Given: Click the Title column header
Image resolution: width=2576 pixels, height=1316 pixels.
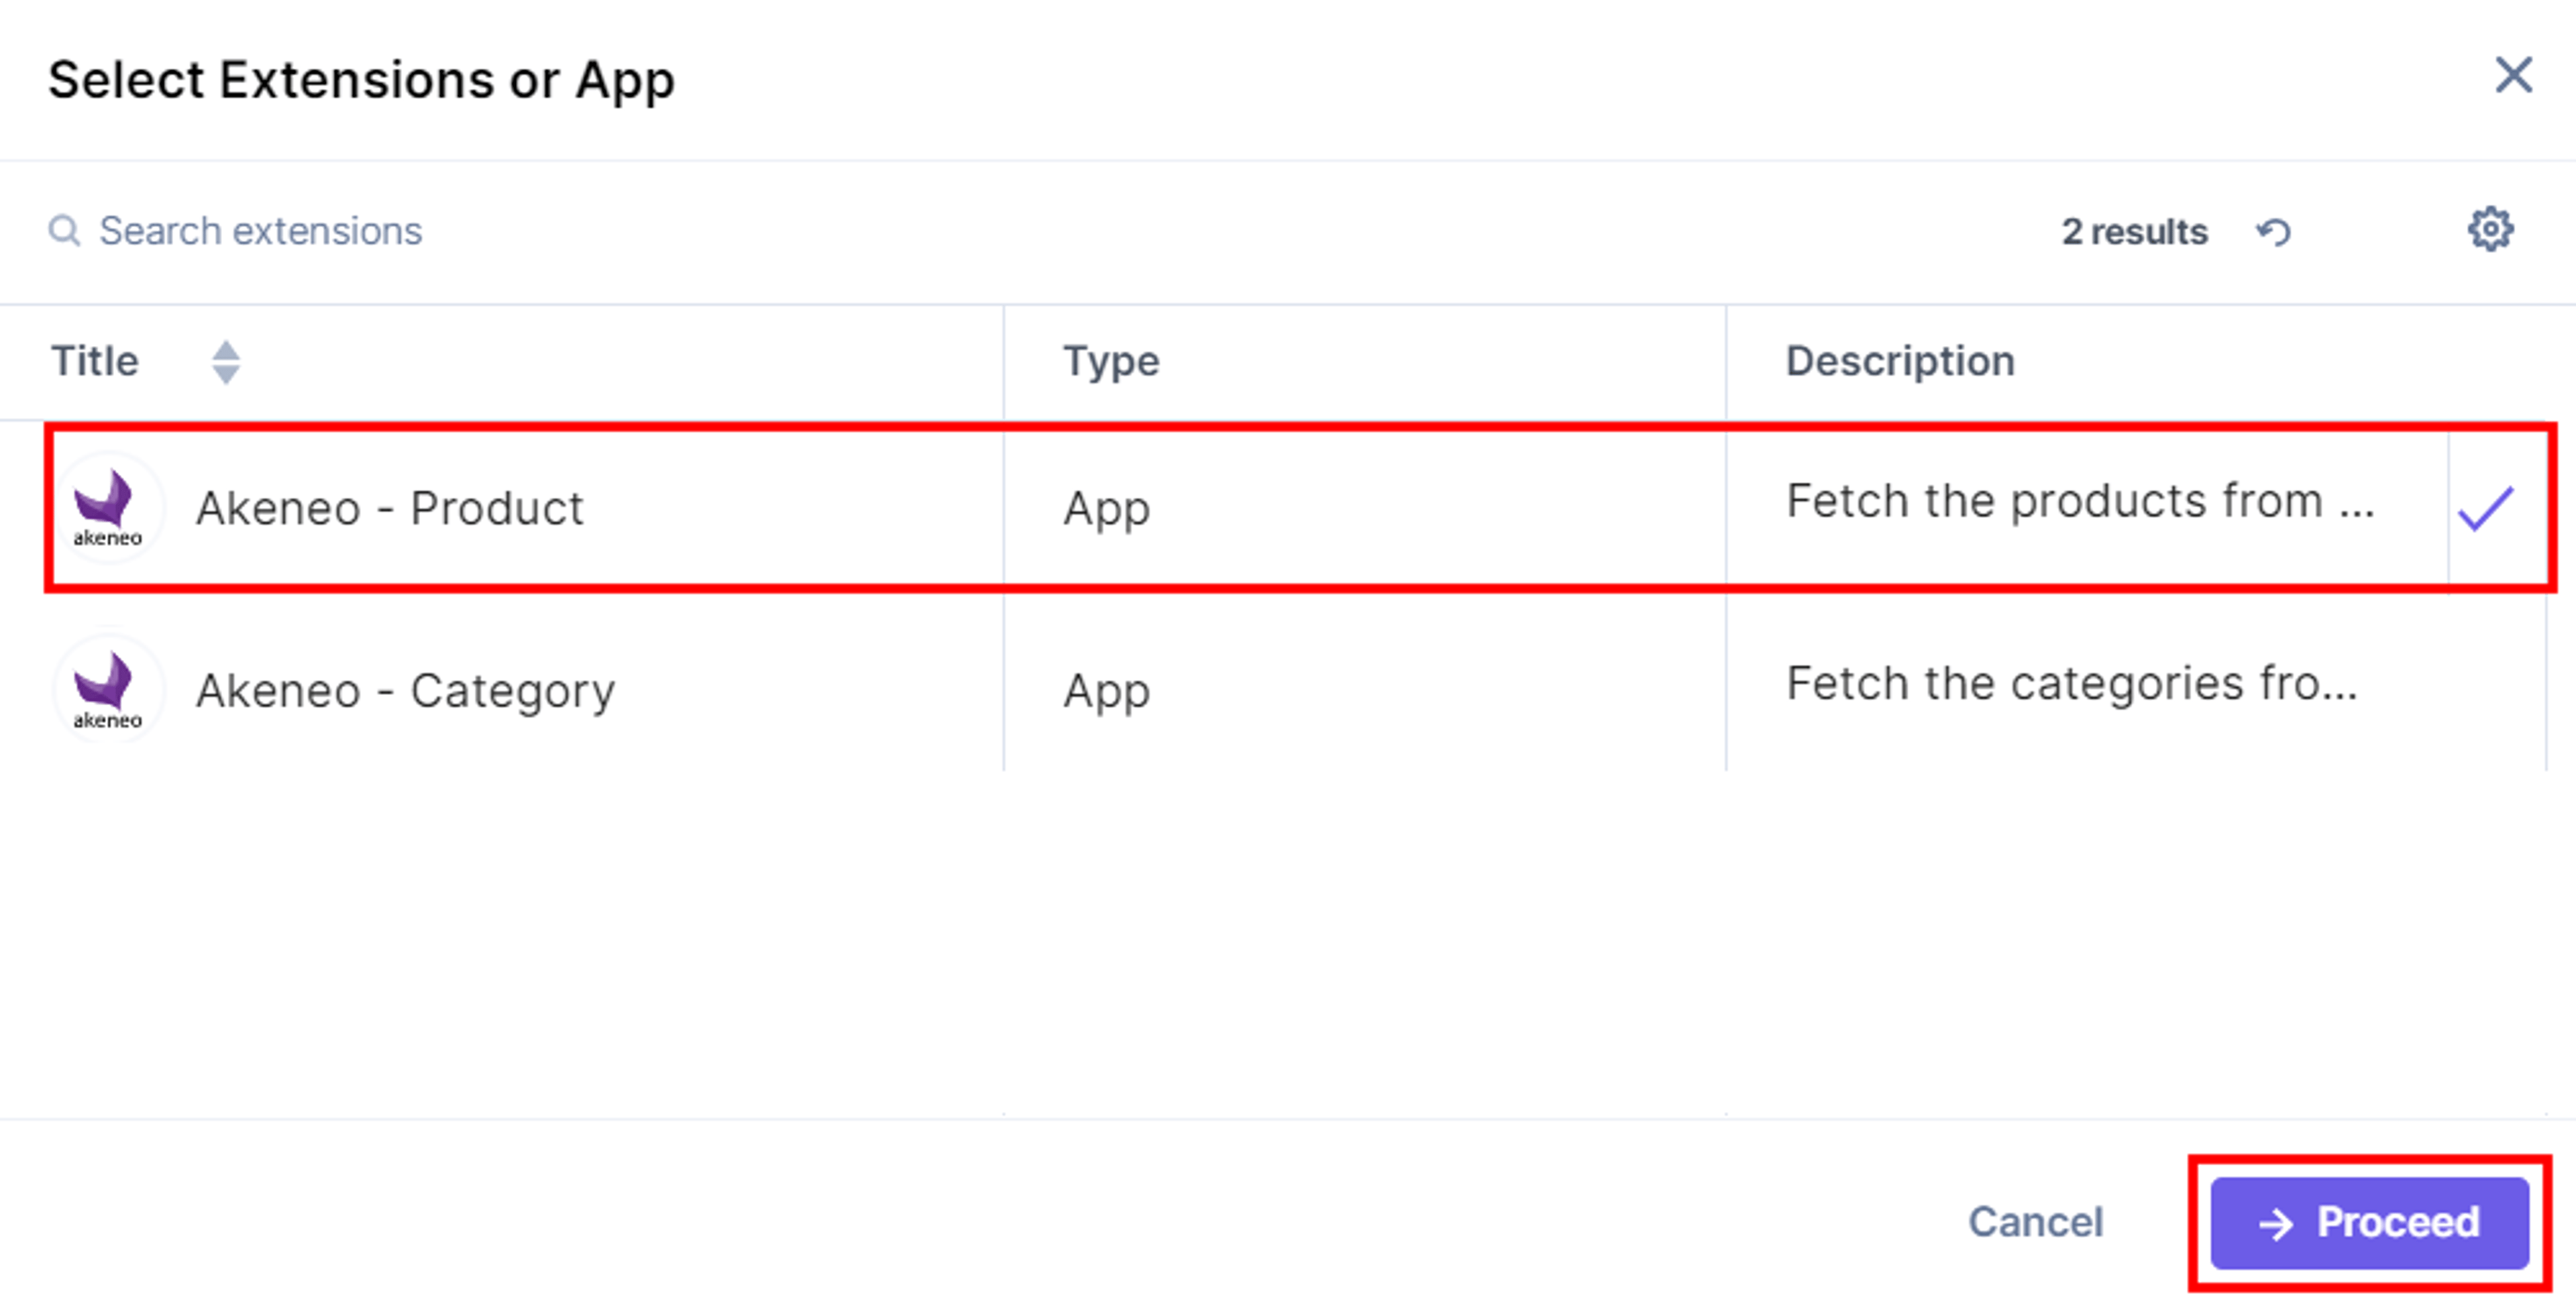Looking at the screenshot, I should (96, 361).
